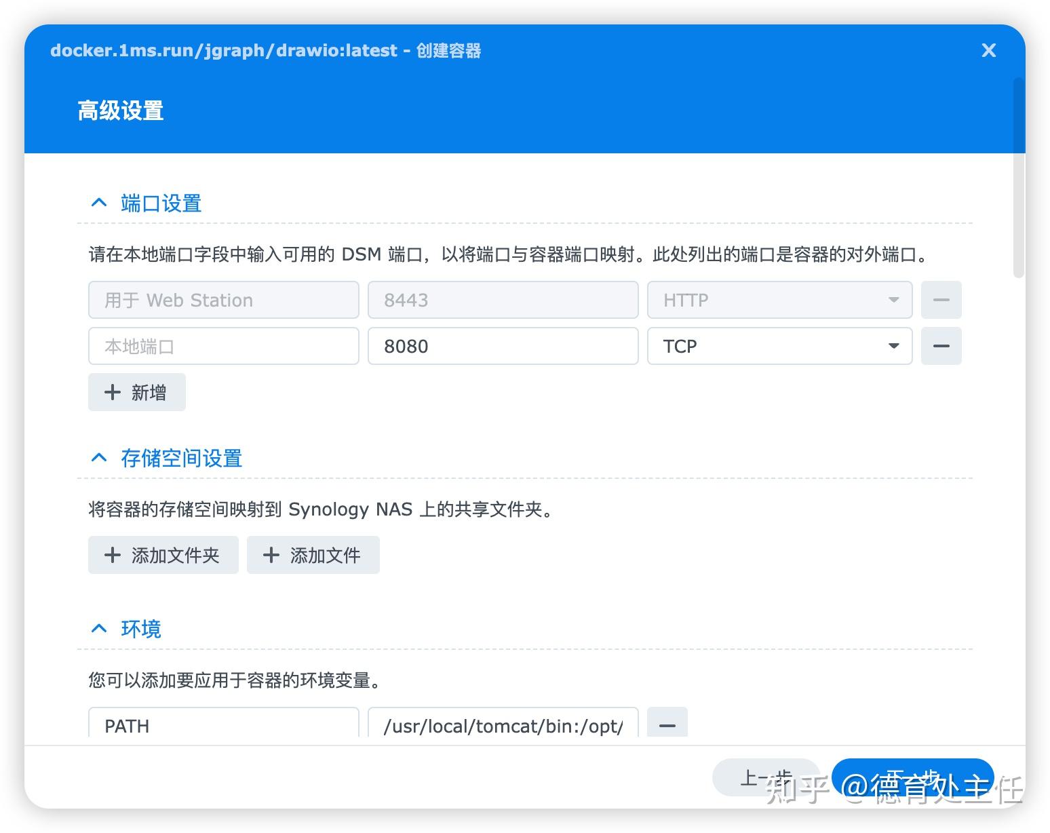Image resolution: width=1050 pixels, height=833 pixels.
Task: Close the 创建容器 dialog with X
Action: pos(988,50)
